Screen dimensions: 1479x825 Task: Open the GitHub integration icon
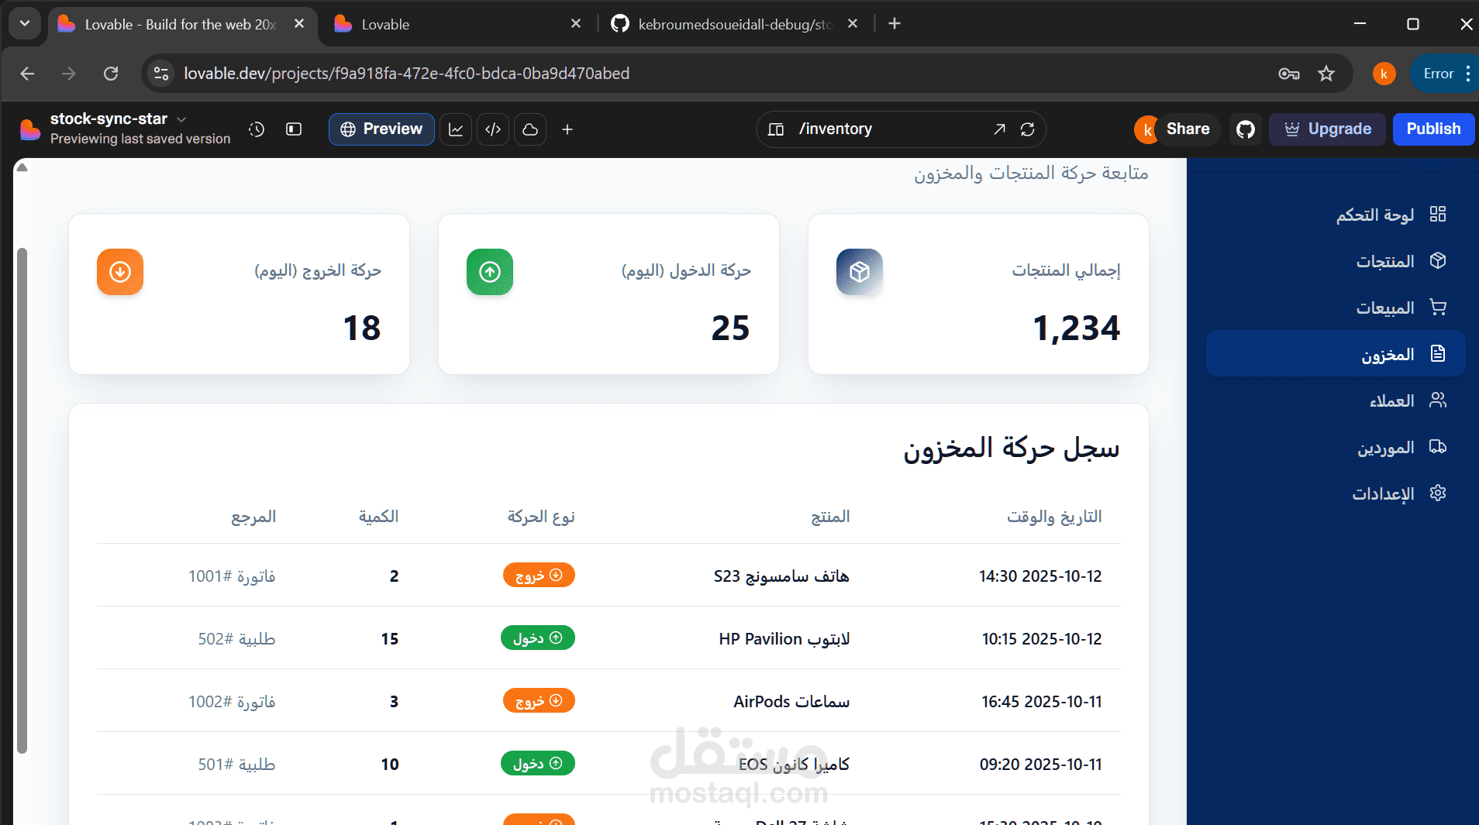(1246, 129)
